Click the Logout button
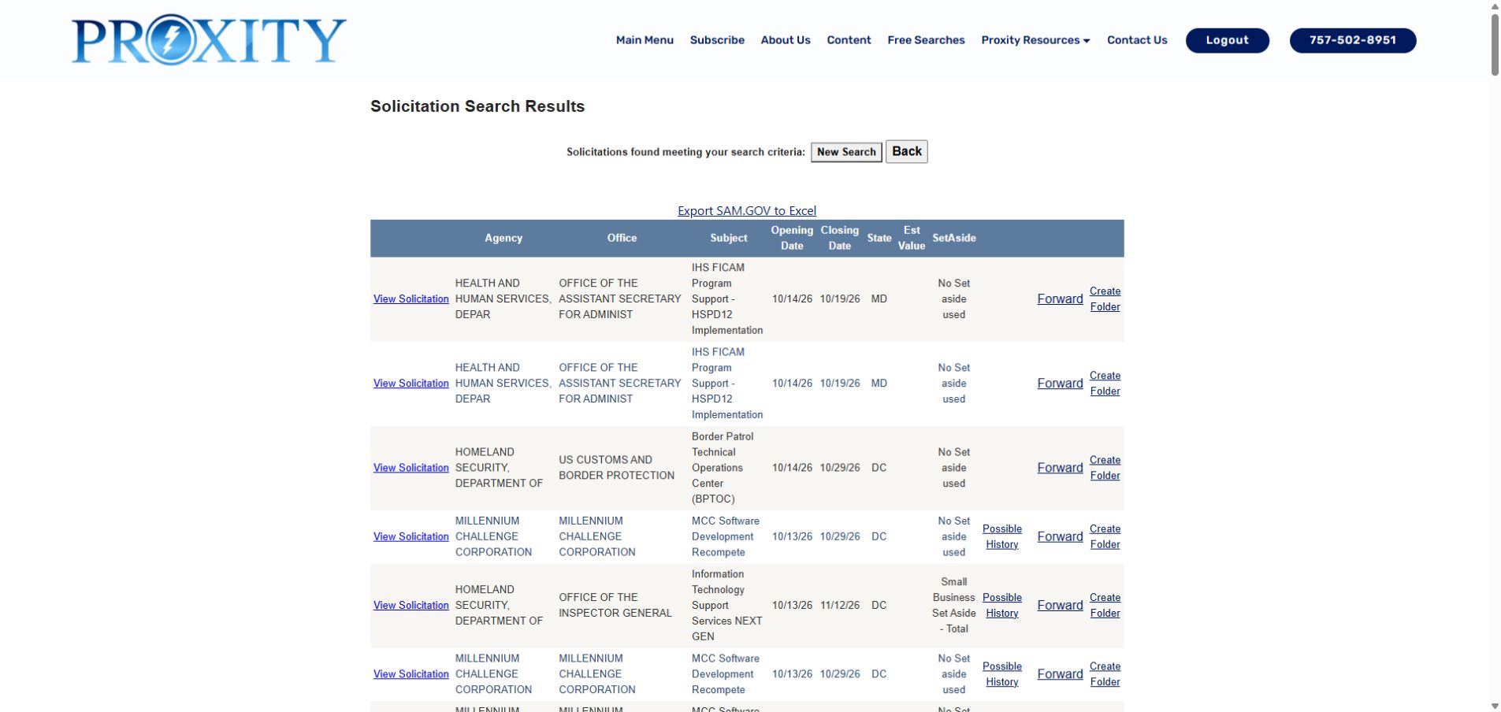Screen dimensions: 1501x712 pyautogui.click(x=1227, y=40)
